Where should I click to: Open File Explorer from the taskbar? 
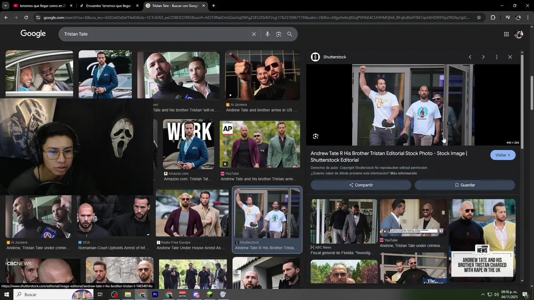click(128, 295)
